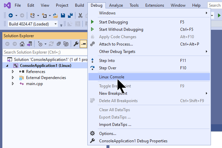
Task: Open the Window menu
Action: tap(178, 5)
